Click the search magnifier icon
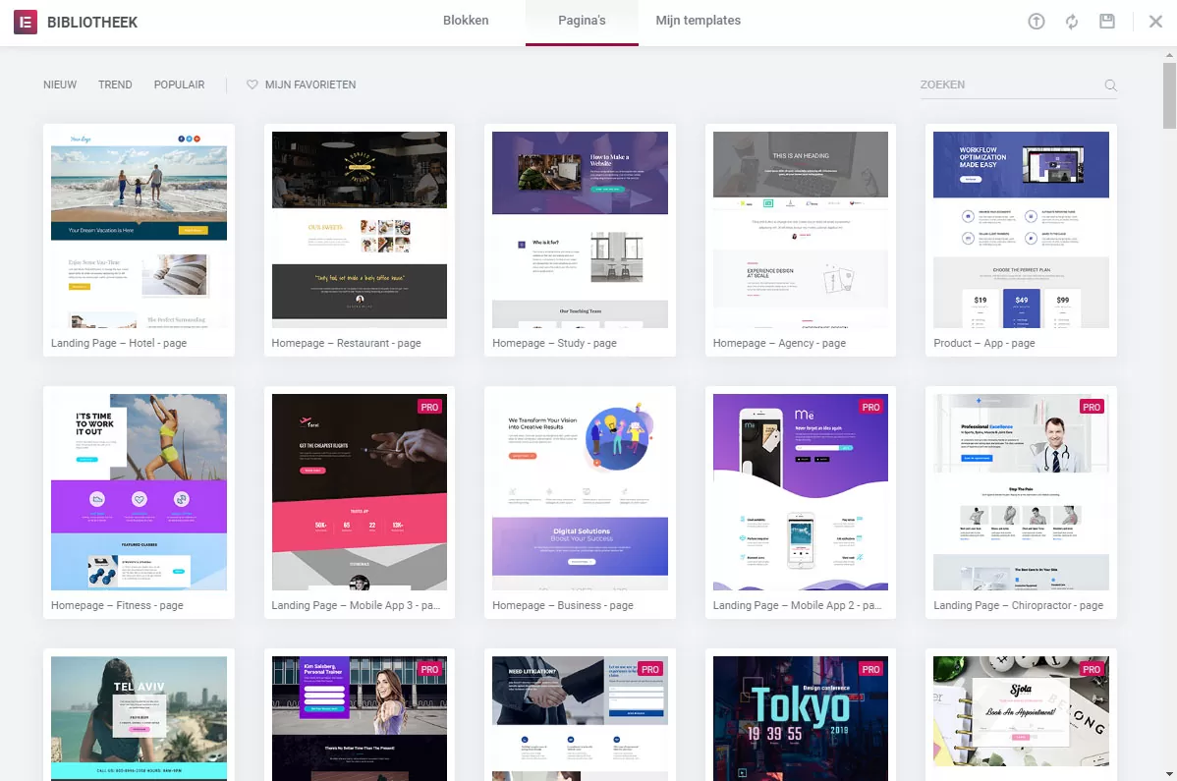 click(x=1110, y=85)
